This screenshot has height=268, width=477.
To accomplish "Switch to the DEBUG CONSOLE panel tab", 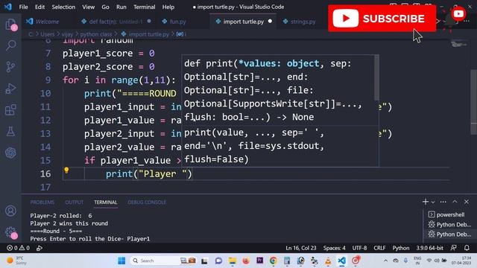I will 147,202.
